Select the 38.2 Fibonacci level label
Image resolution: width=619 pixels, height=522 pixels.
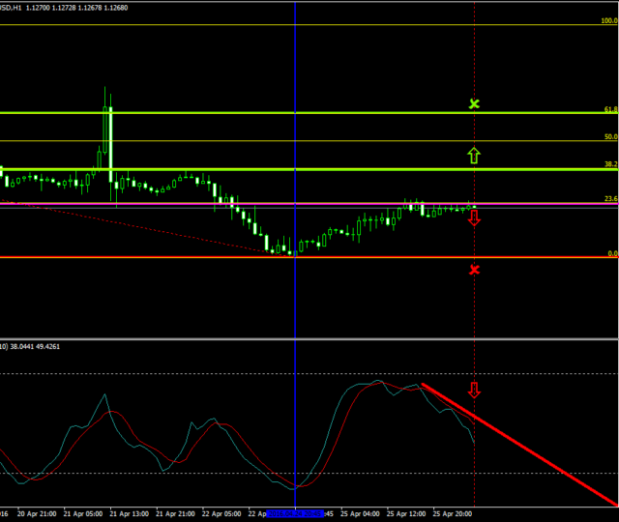tap(609, 165)
